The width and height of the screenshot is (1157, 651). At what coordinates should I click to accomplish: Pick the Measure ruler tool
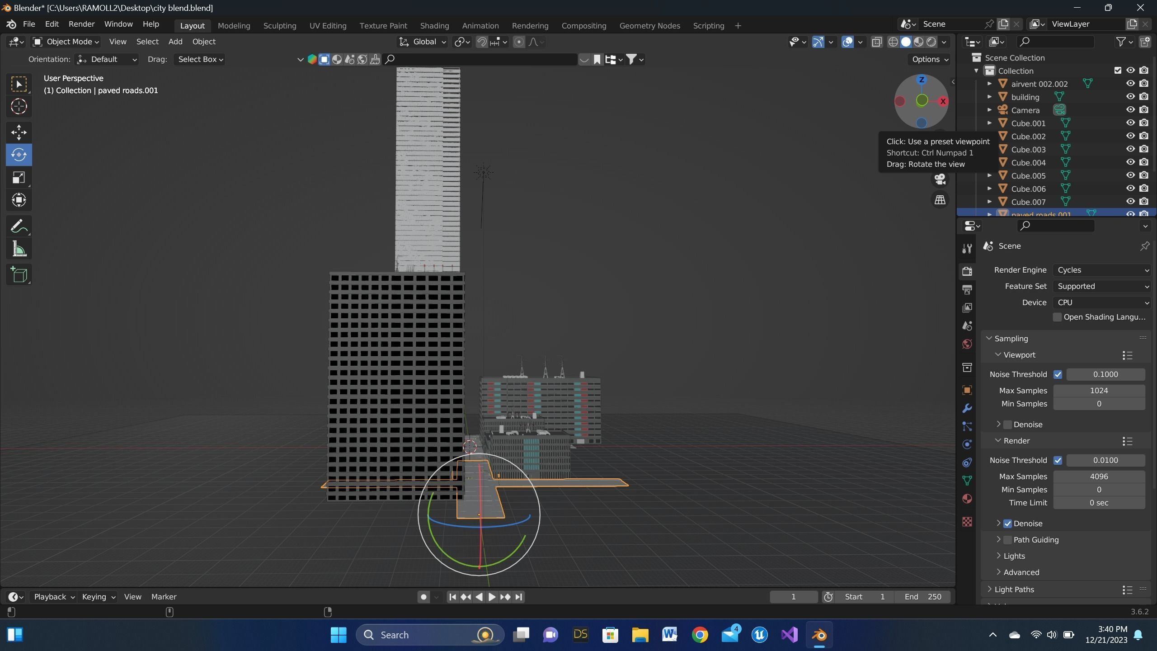point(19,249)
